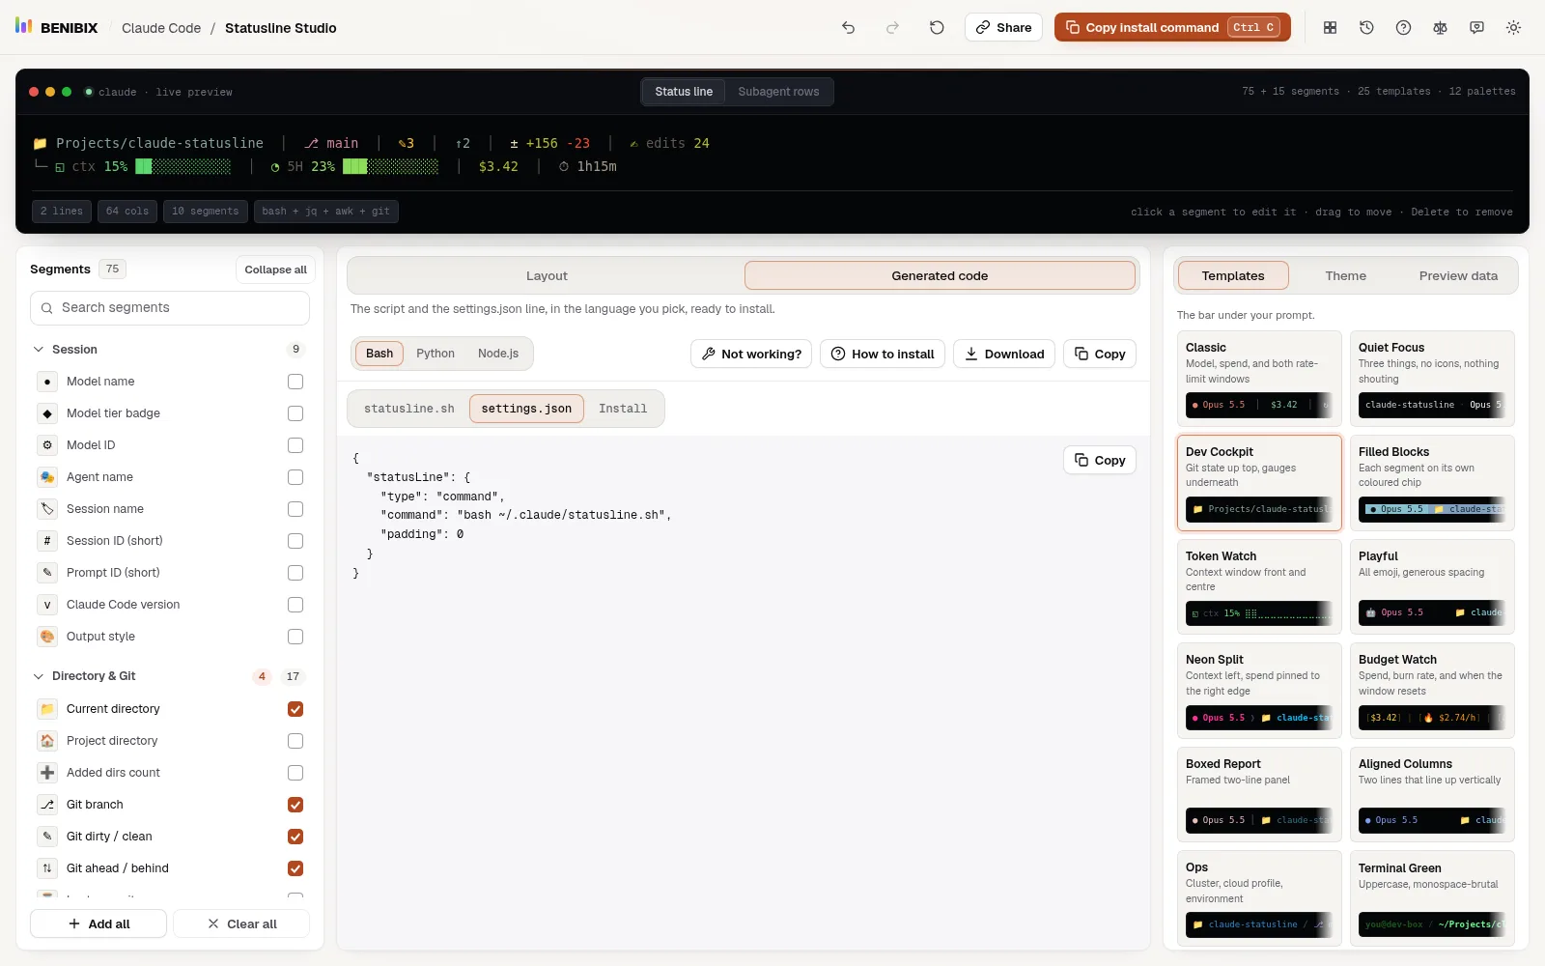1545x966 pixels.
Task: Choose the Classic template card
Action: pos(1259,378)
